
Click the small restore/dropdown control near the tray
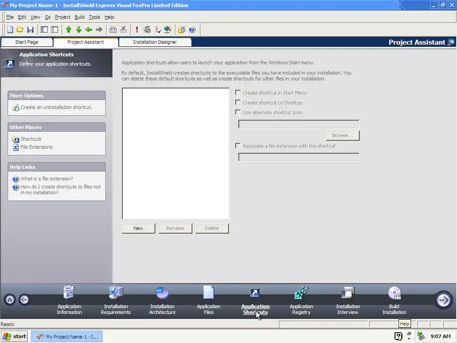[409, 336]
